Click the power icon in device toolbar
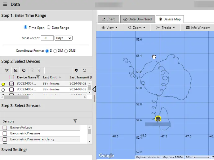 pyautogui.click(x=24, y=70)
